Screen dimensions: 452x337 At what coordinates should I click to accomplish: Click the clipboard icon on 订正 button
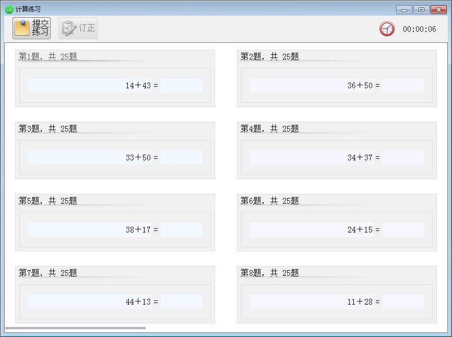tap(68, 28)
